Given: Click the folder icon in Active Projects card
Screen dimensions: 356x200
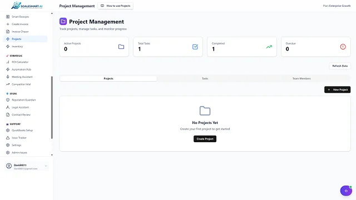Looking at the screenshot, I should point(121,47).
